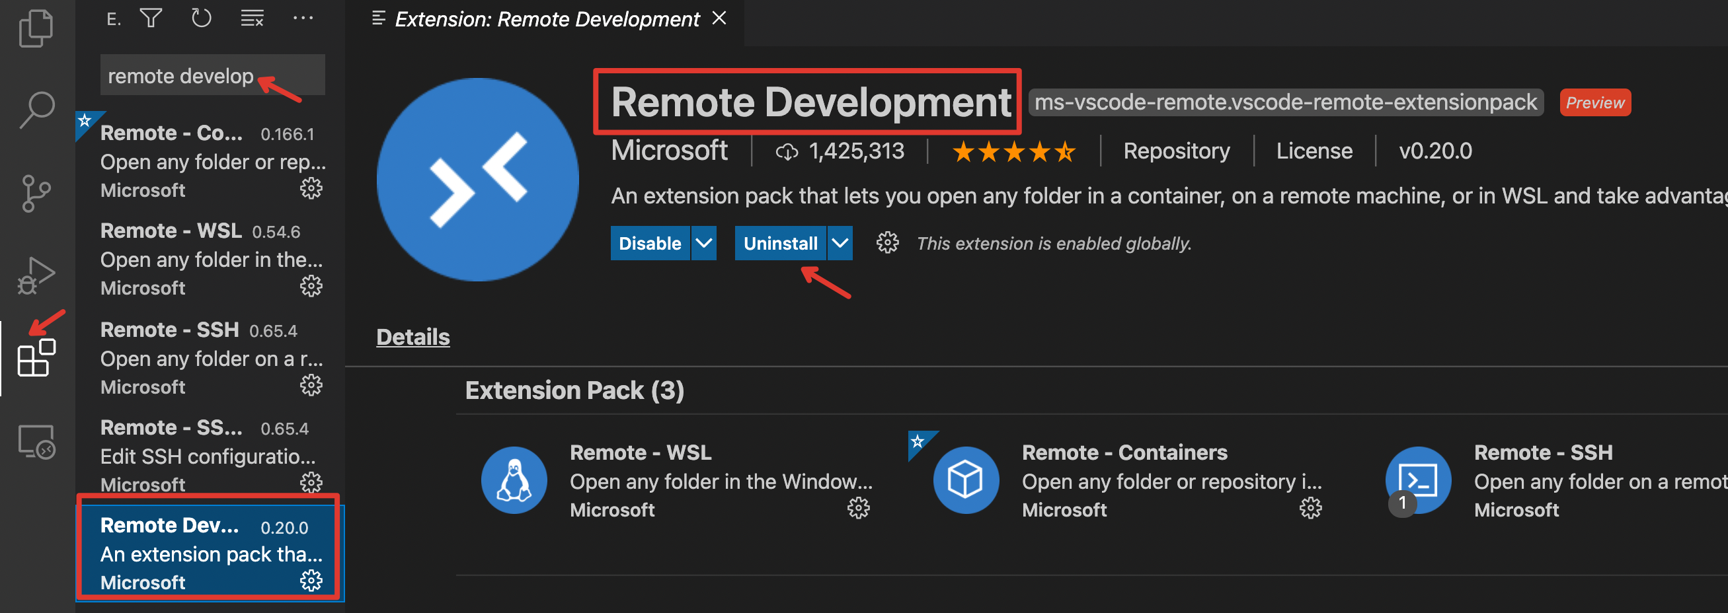Open Remote - WSL card in Extension Pack

pos(678,480)
